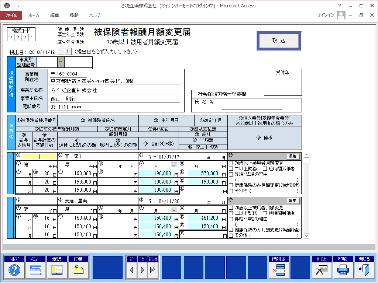The image size is (378, 283).
Task: Click the サインイン link
Action: 326,15
